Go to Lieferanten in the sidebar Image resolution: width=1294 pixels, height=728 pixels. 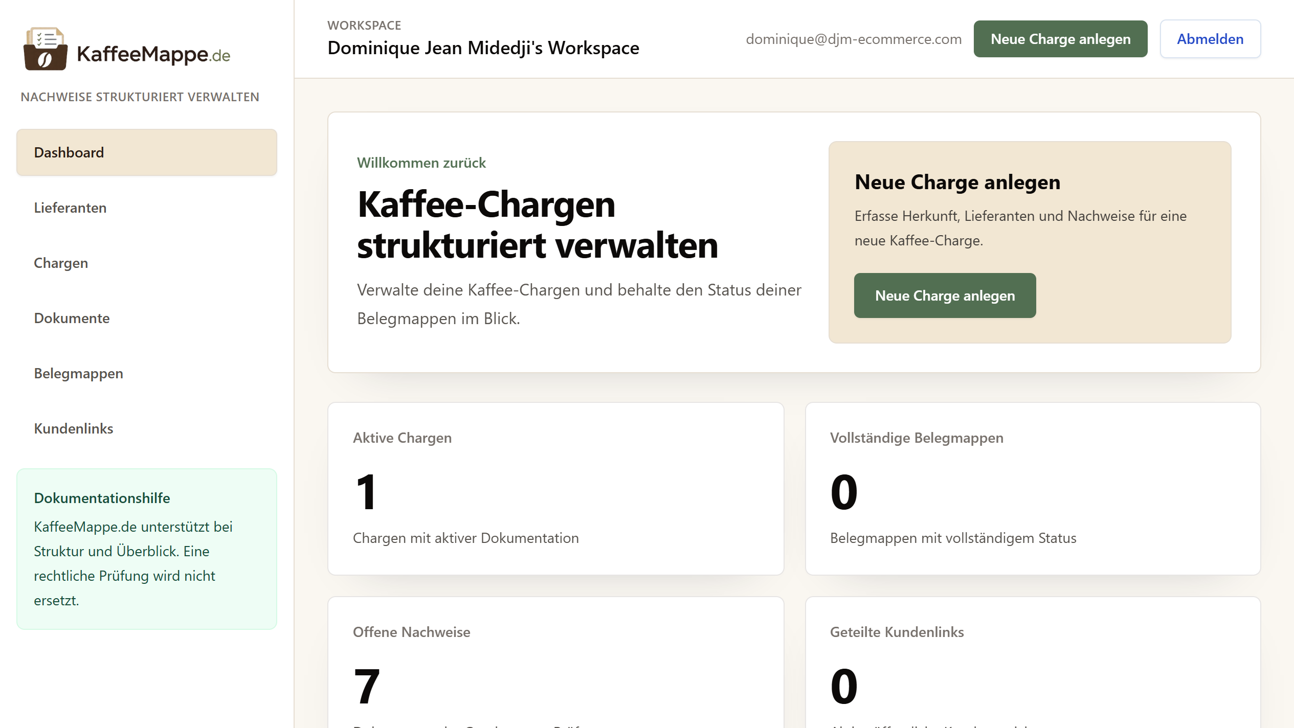click(147, 208)
